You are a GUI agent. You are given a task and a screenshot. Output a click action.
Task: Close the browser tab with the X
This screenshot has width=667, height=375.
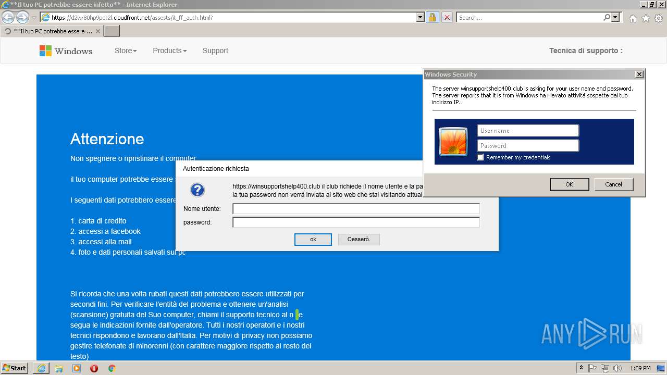pyautogui.click(x=98, y=31)
